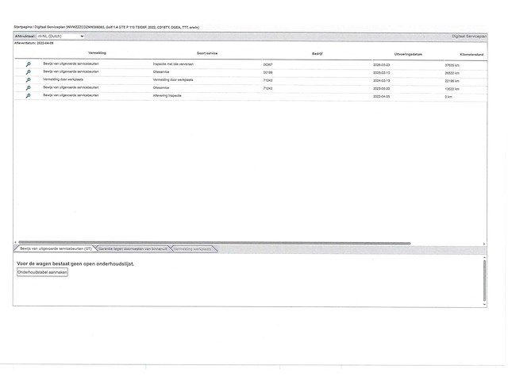Screen dimensions: 508x381
Task: Open the Afdruktaal language dropdown
Action: click(60, 37)
